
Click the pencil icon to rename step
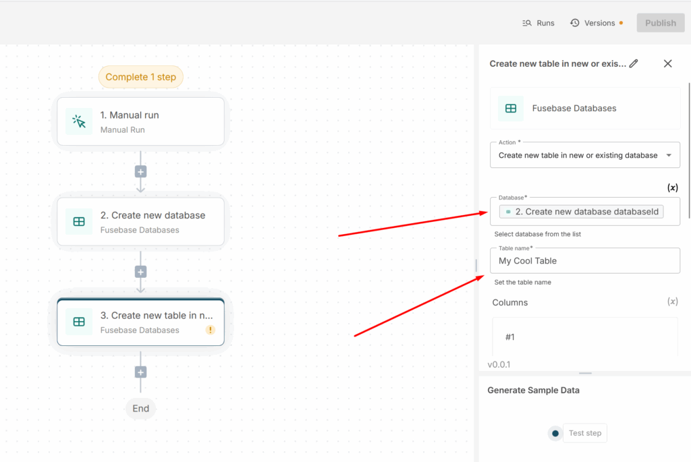(634, 63)
